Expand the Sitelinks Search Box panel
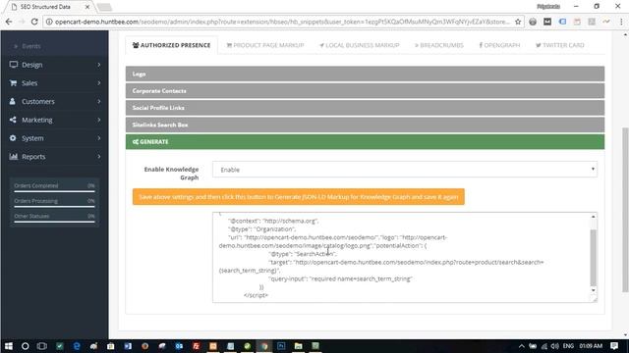Viewport: 629px width, 353px height. [x=365, y=125]
